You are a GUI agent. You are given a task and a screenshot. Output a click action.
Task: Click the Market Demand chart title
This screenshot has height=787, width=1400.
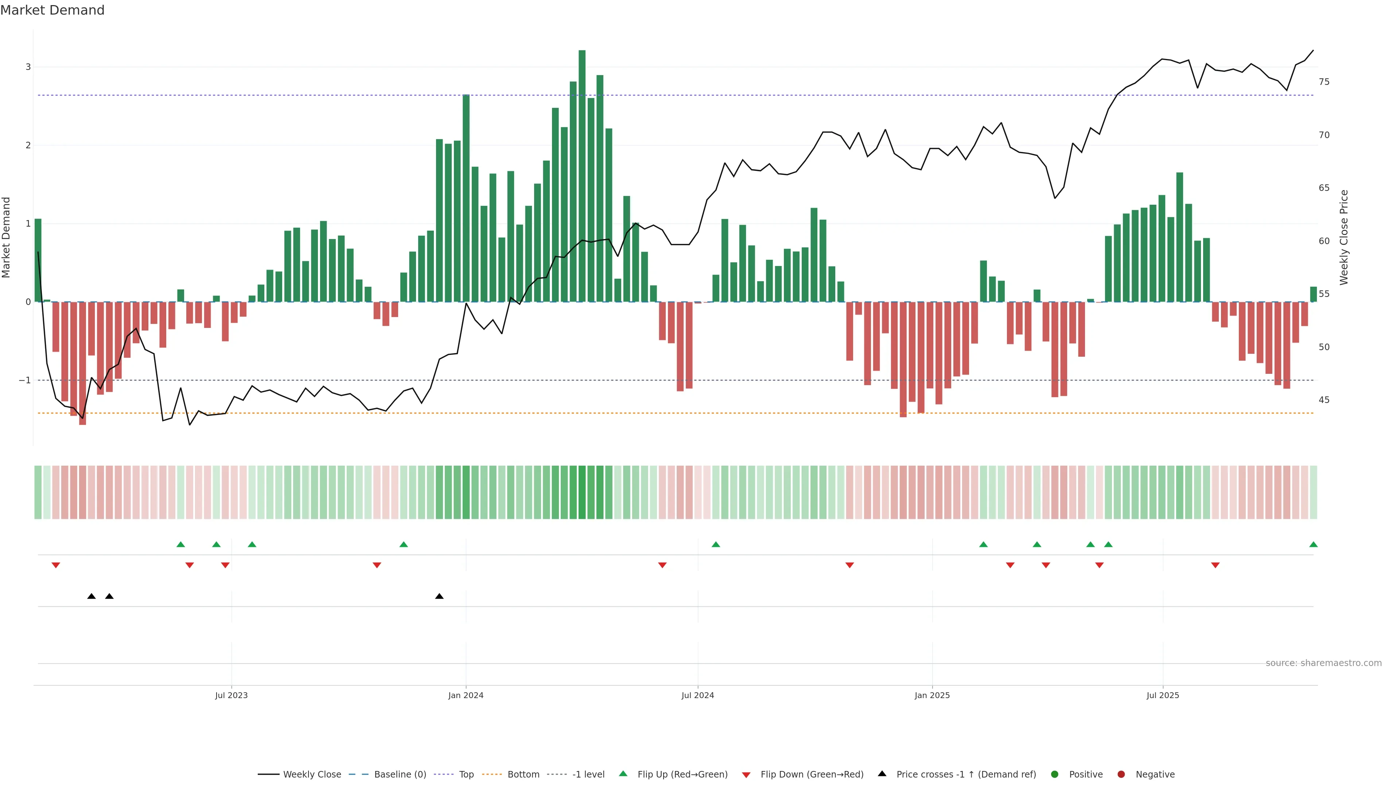click(x=52, y=10)
